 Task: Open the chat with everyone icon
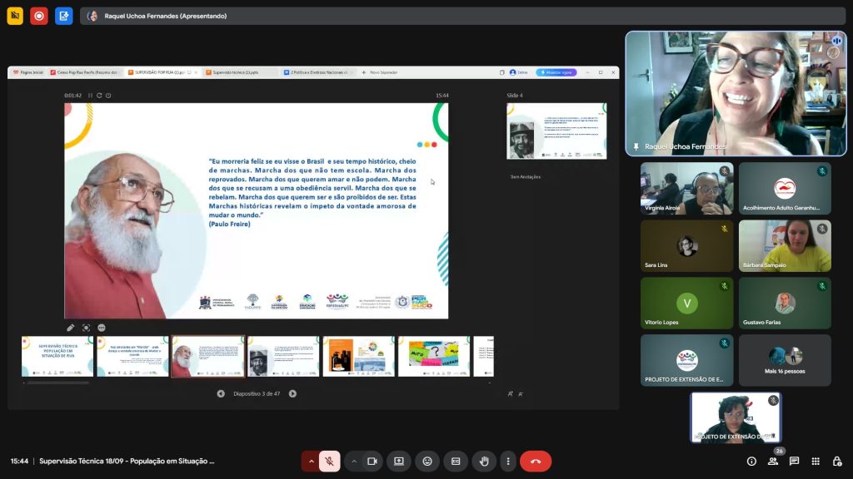[x=794, y=461]
